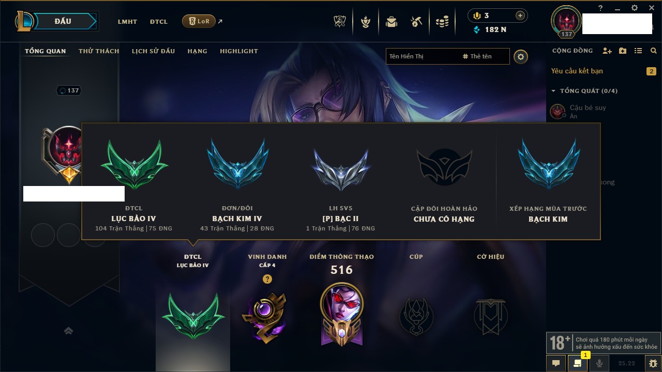Click the Tên Hiển Thị search field

pyautogui.click(x=424, y=56)
